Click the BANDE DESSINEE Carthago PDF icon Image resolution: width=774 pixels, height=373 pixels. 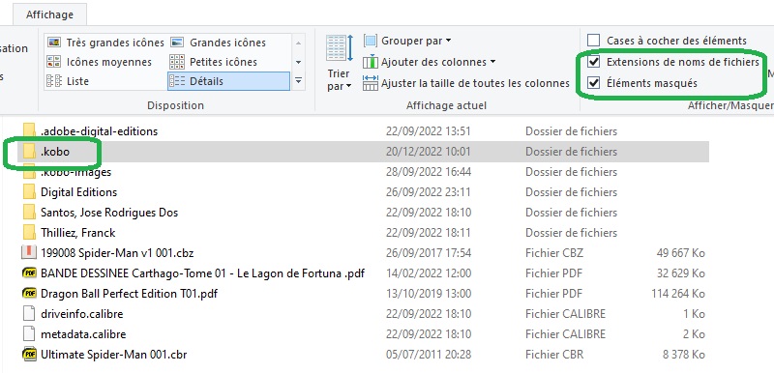click(30, 273)
